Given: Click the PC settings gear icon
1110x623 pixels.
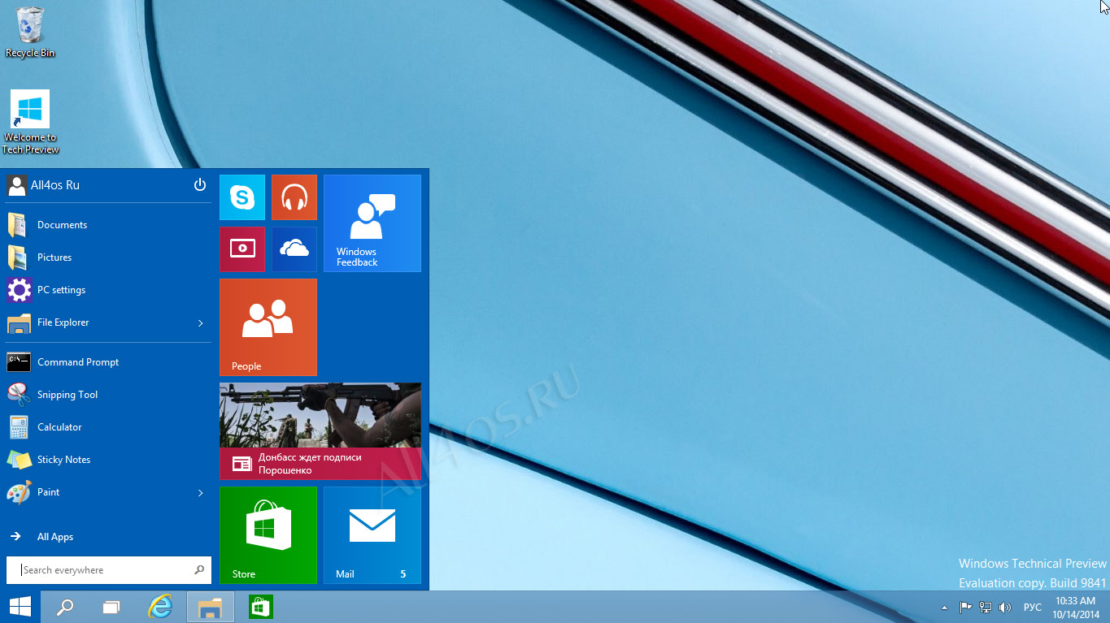Looking at the screenshot, I should click(x=19, y=290).
